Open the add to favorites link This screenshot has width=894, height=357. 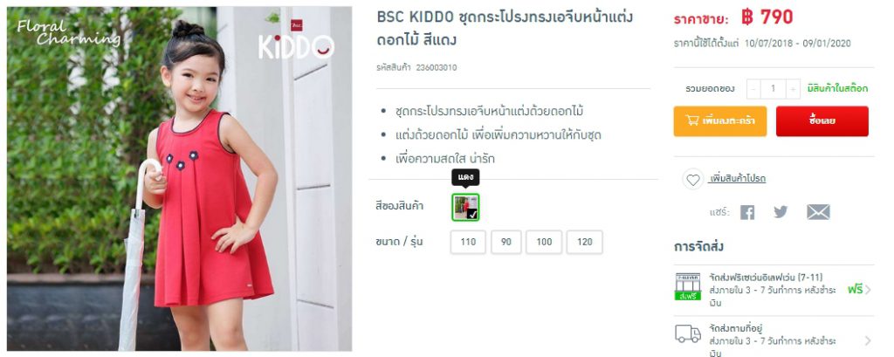click(x=737, y=179)
